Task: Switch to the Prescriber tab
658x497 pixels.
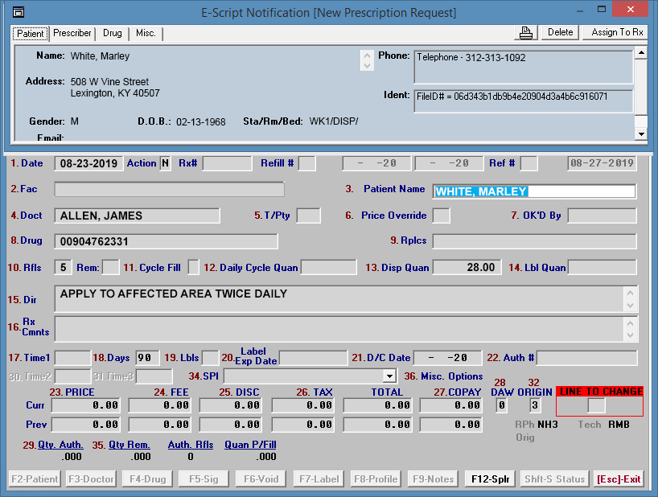Action: [x=72, y=34]
